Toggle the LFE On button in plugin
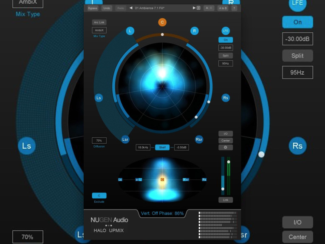The width and height of the screenshot is (325, 244). click(x=226, y=40)
